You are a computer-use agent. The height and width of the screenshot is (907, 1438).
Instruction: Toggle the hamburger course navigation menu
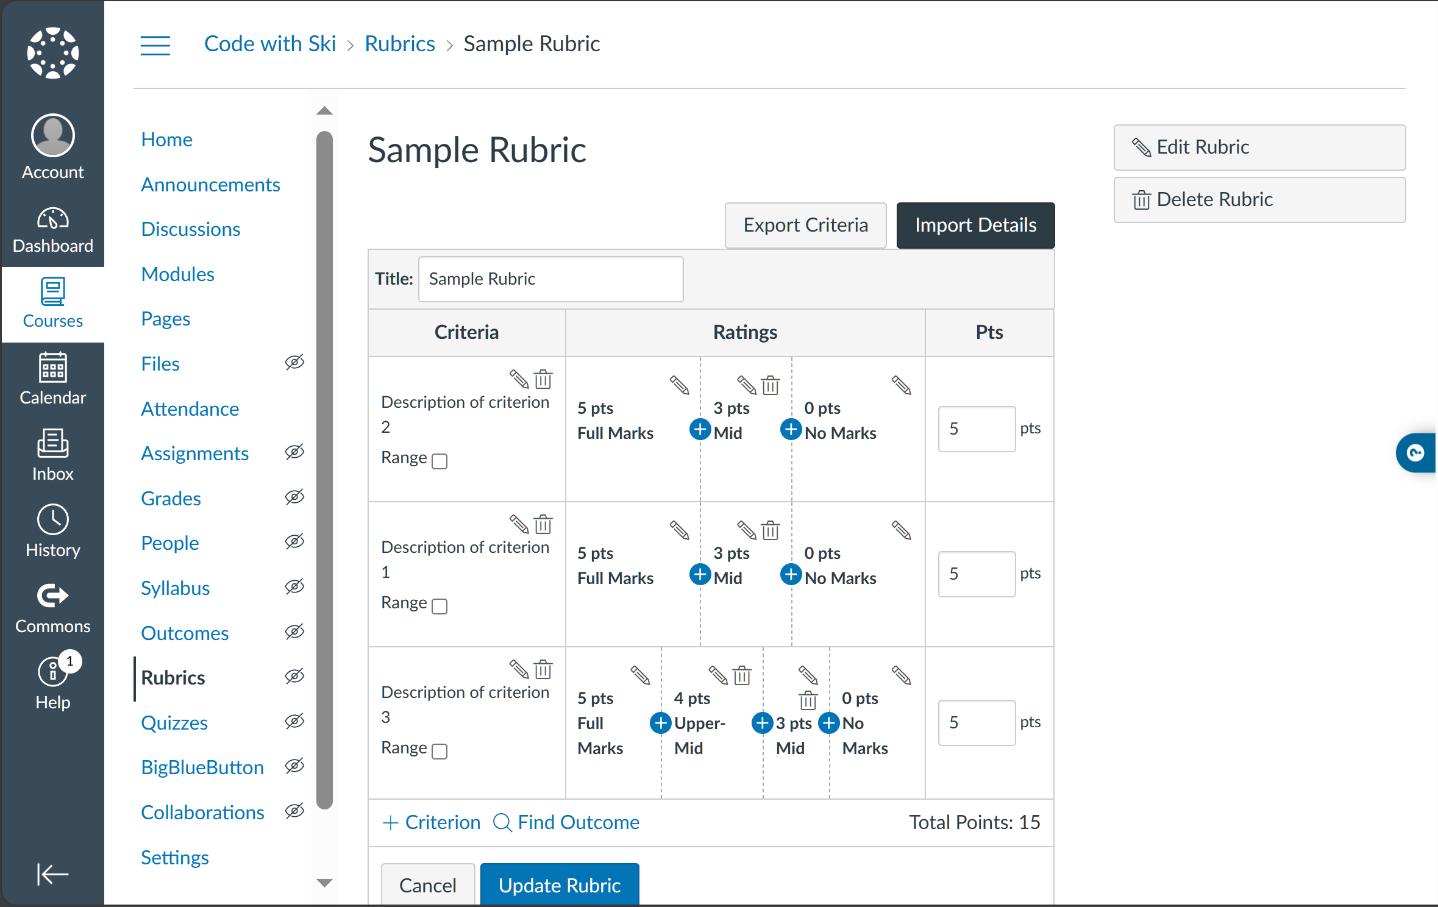(155, 45)
